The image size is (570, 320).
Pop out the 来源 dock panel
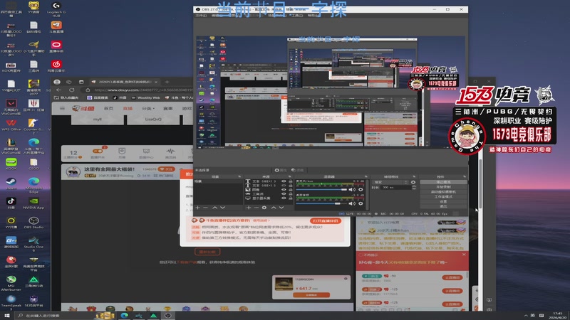coord(290,176)
